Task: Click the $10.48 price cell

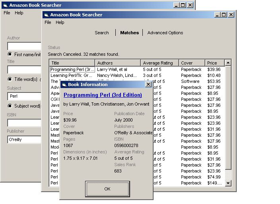Action: [x=214, y=75]
